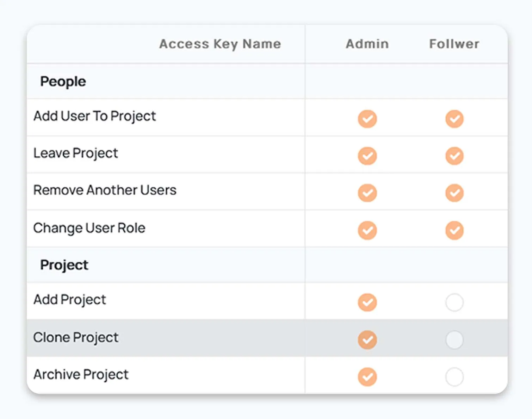This screenshot has height=419, width=532.
Task: Click the Access Key Name column header
Action: tap(220, 44)
